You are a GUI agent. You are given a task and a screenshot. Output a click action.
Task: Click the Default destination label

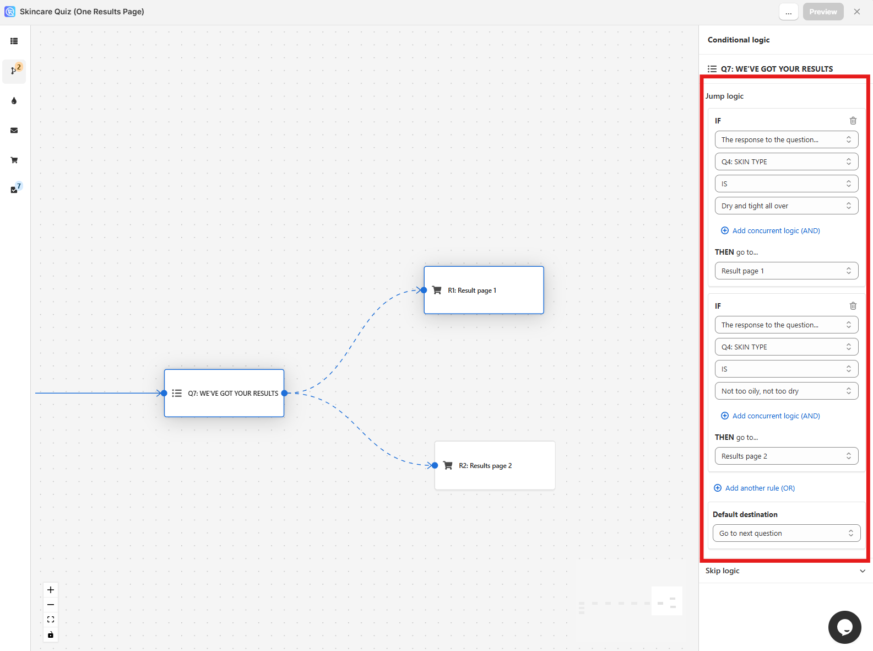[745, 514]
